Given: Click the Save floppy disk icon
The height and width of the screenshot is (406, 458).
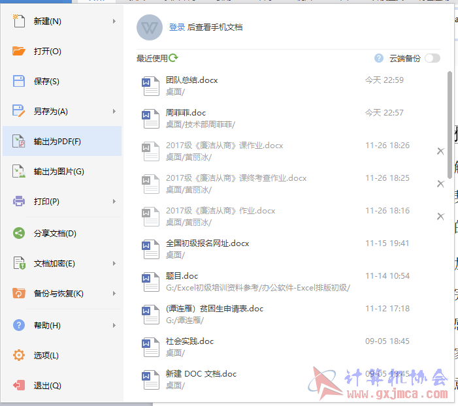Looking at the screenshot, I should [19, 81].
